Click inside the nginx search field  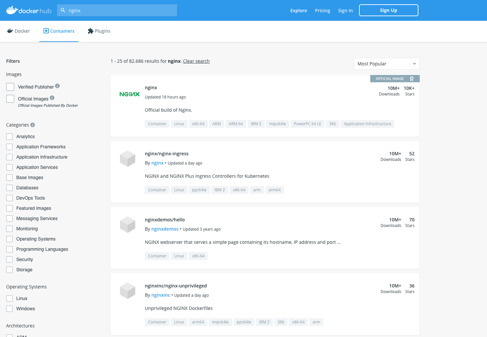coord(119,10)
